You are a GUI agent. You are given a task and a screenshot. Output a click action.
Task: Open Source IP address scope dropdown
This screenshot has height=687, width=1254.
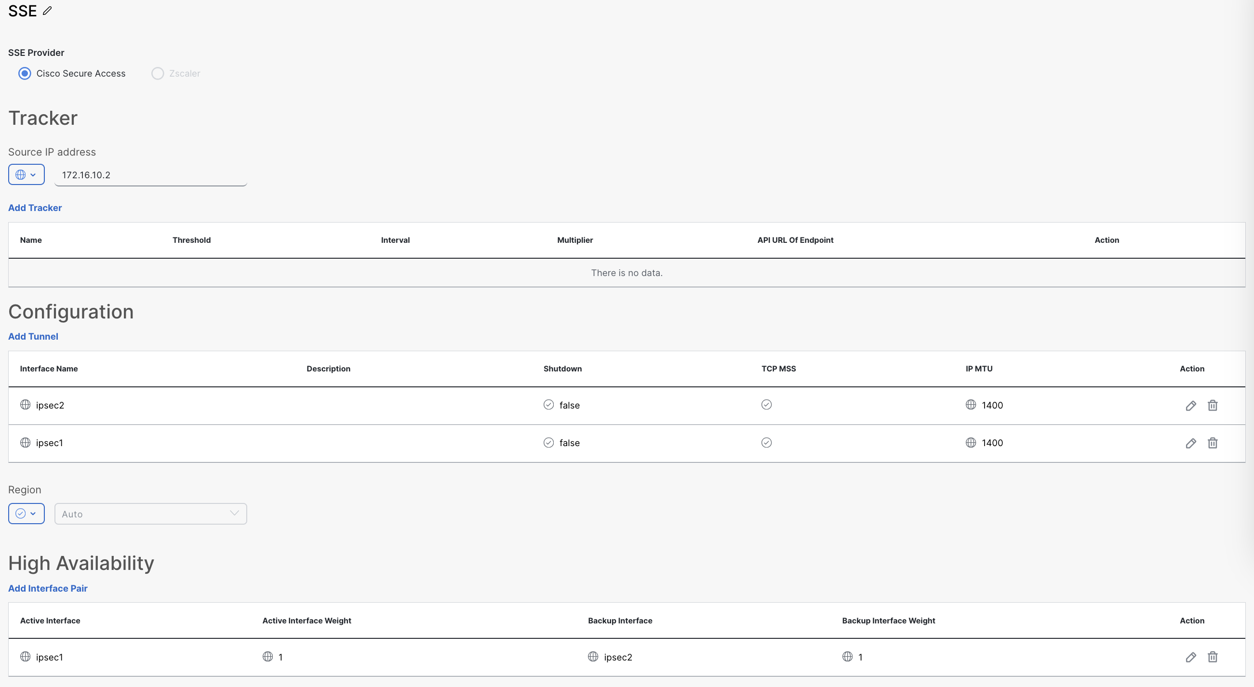(27, 175)
